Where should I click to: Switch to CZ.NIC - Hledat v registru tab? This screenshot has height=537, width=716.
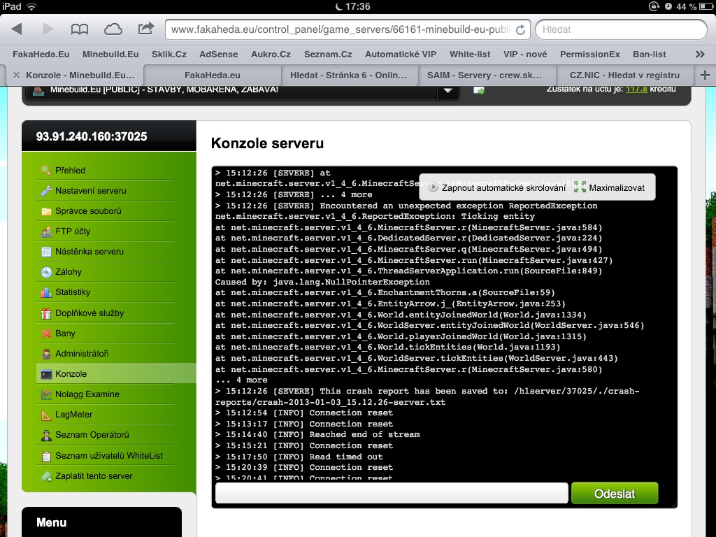tap(624, 76)
